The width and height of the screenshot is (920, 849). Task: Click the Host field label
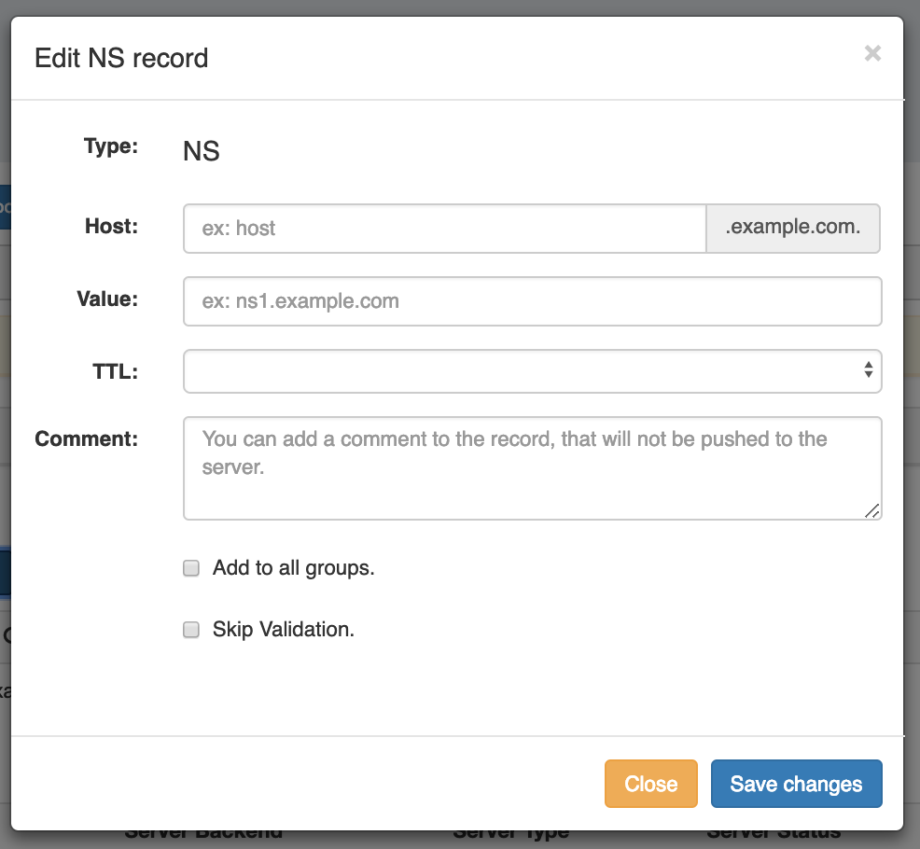click(111, 227)
